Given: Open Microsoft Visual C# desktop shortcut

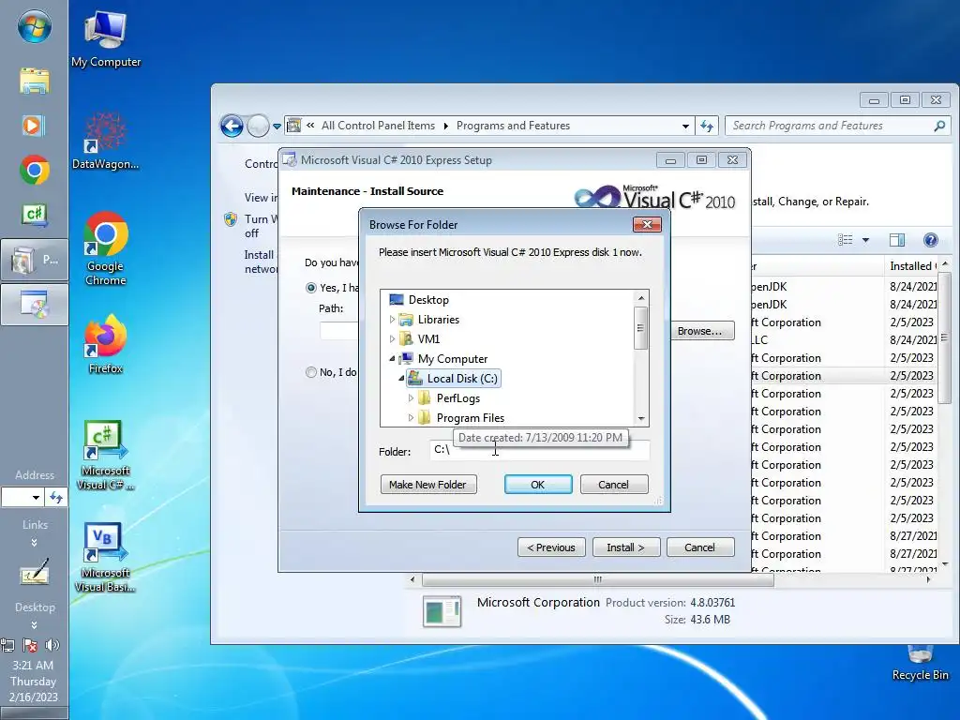Looking at the screenshot, I should (105, 455).
